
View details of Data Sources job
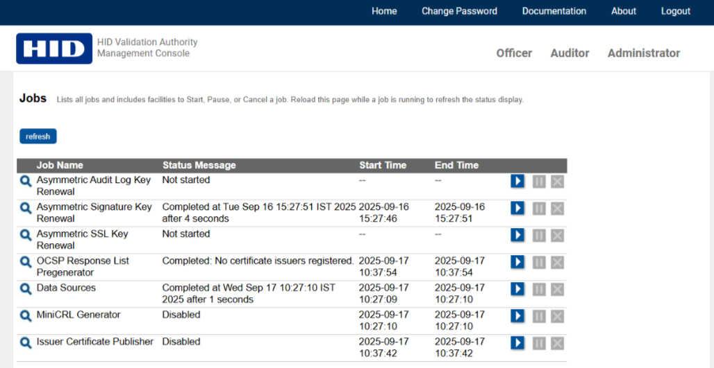(26, 289)
